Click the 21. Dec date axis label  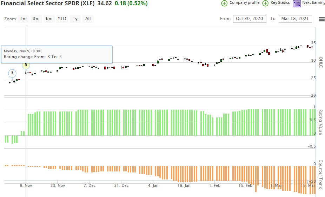[x=121, y=186]
